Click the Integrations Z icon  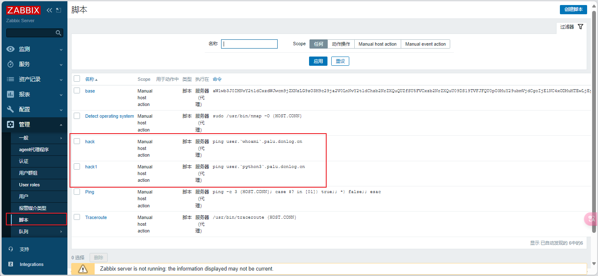click(x=11, y=264)
